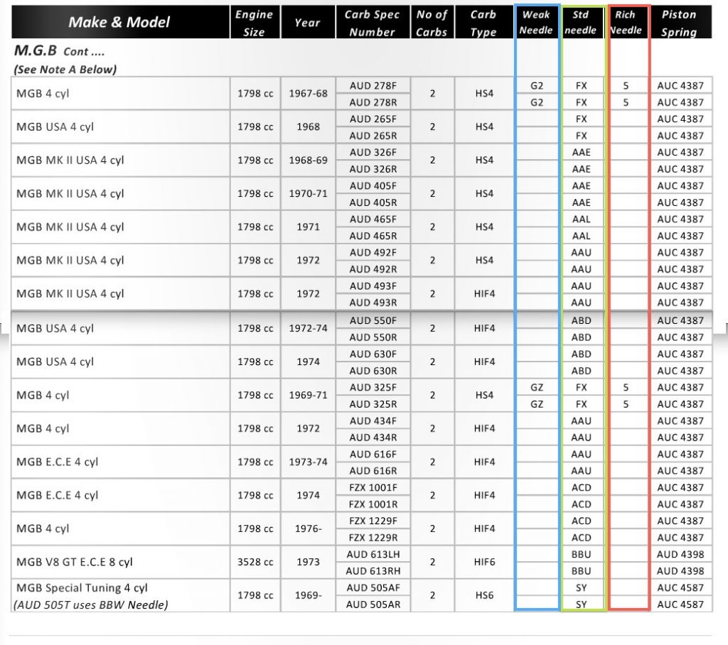The width and height of the screenshot is (728, 645).
Task: Select the AUD 630R carb spec cell
Action: coord(373,371)
